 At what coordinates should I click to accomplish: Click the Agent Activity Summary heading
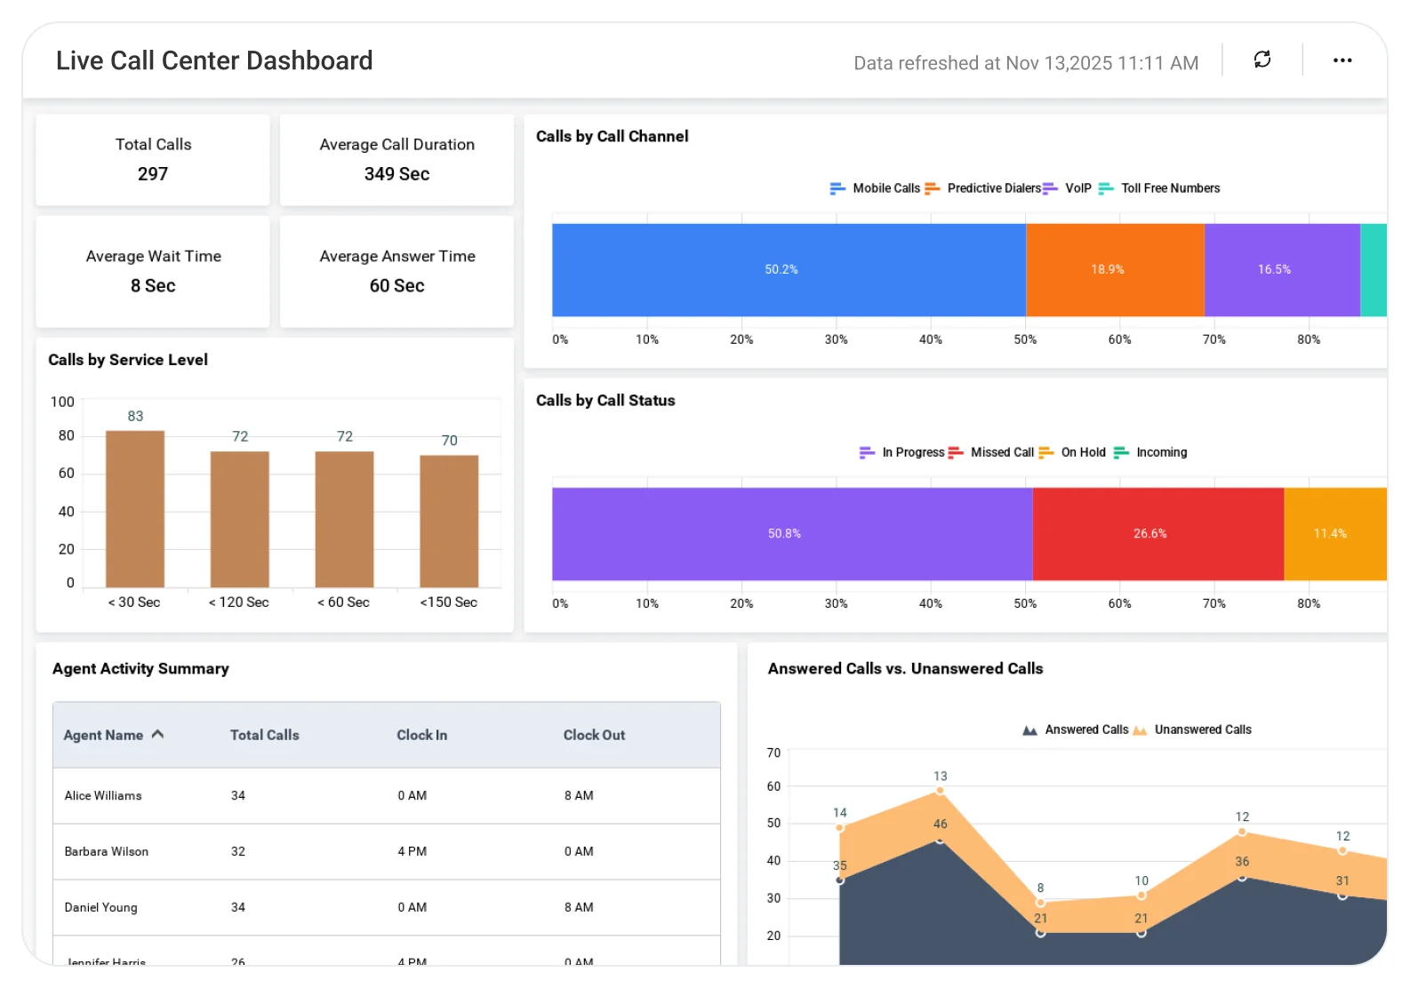coord(140,669)
